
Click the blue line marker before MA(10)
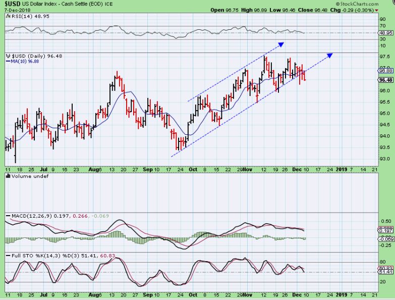coord(8,61)
